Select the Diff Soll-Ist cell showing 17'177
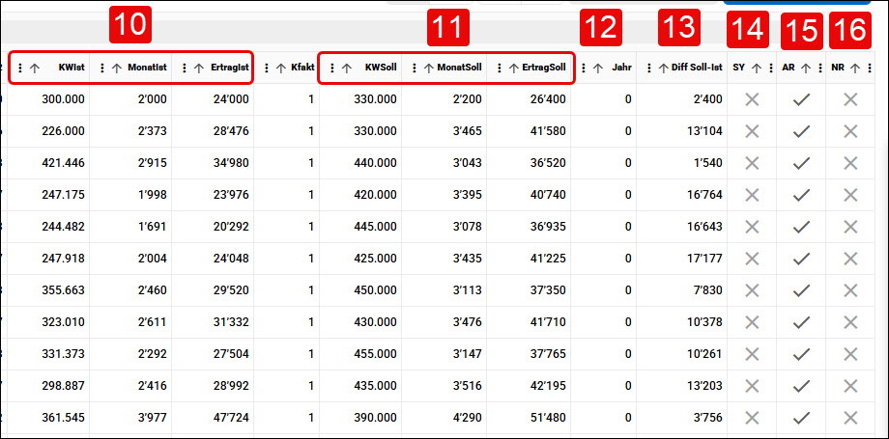 (x=681, y=259)
